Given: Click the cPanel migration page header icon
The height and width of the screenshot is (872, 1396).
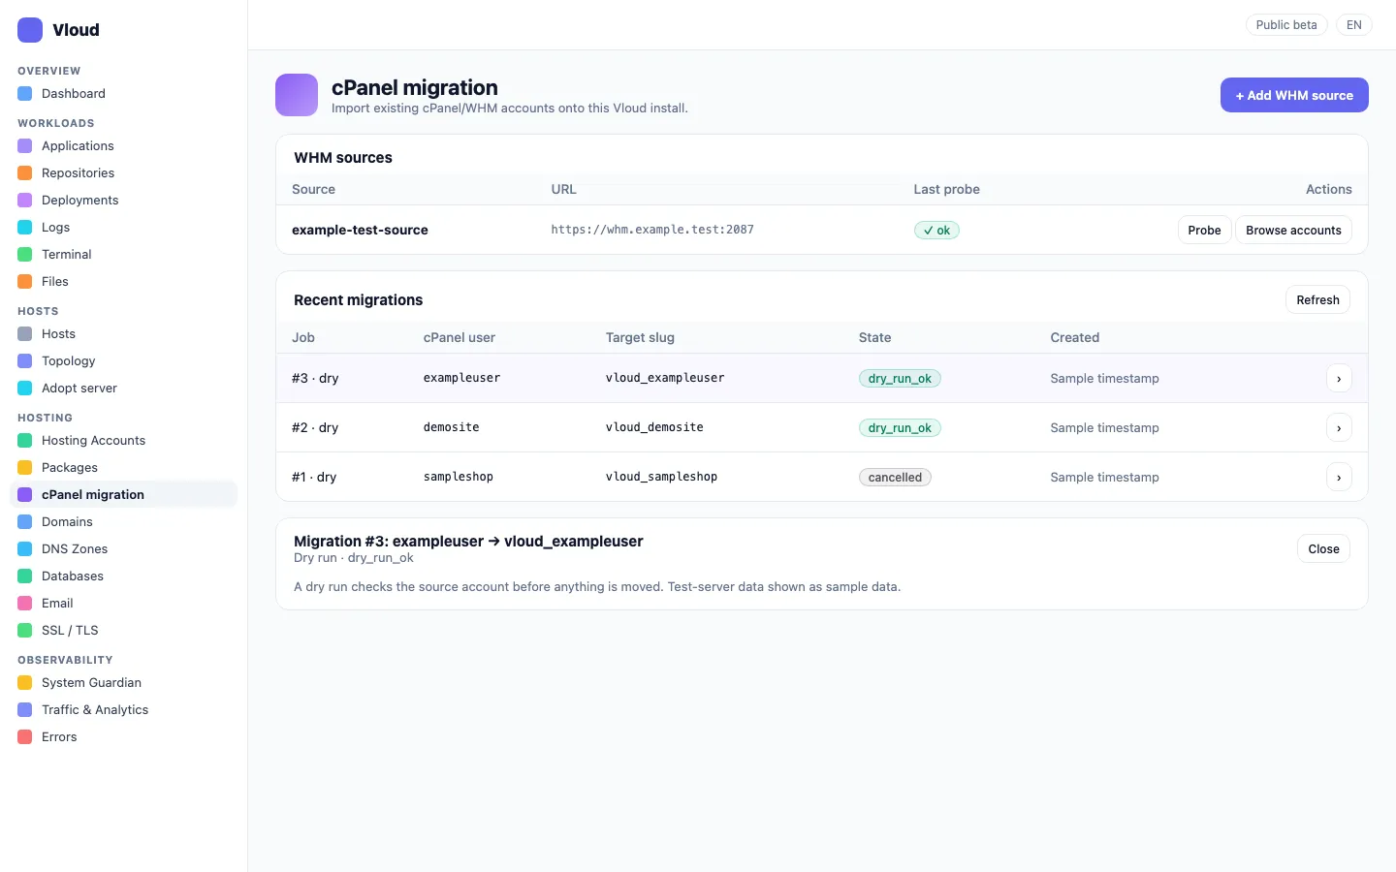Looking at the screenshot, I should click(297, 95).
